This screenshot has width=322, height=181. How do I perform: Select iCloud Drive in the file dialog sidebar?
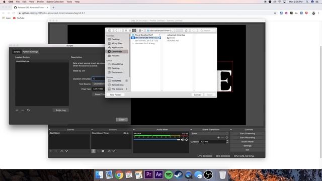117,64
